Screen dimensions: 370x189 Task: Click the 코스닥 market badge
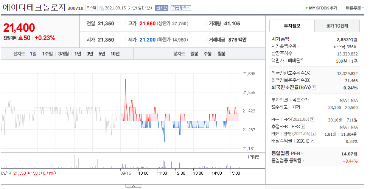tap(91, 8)
